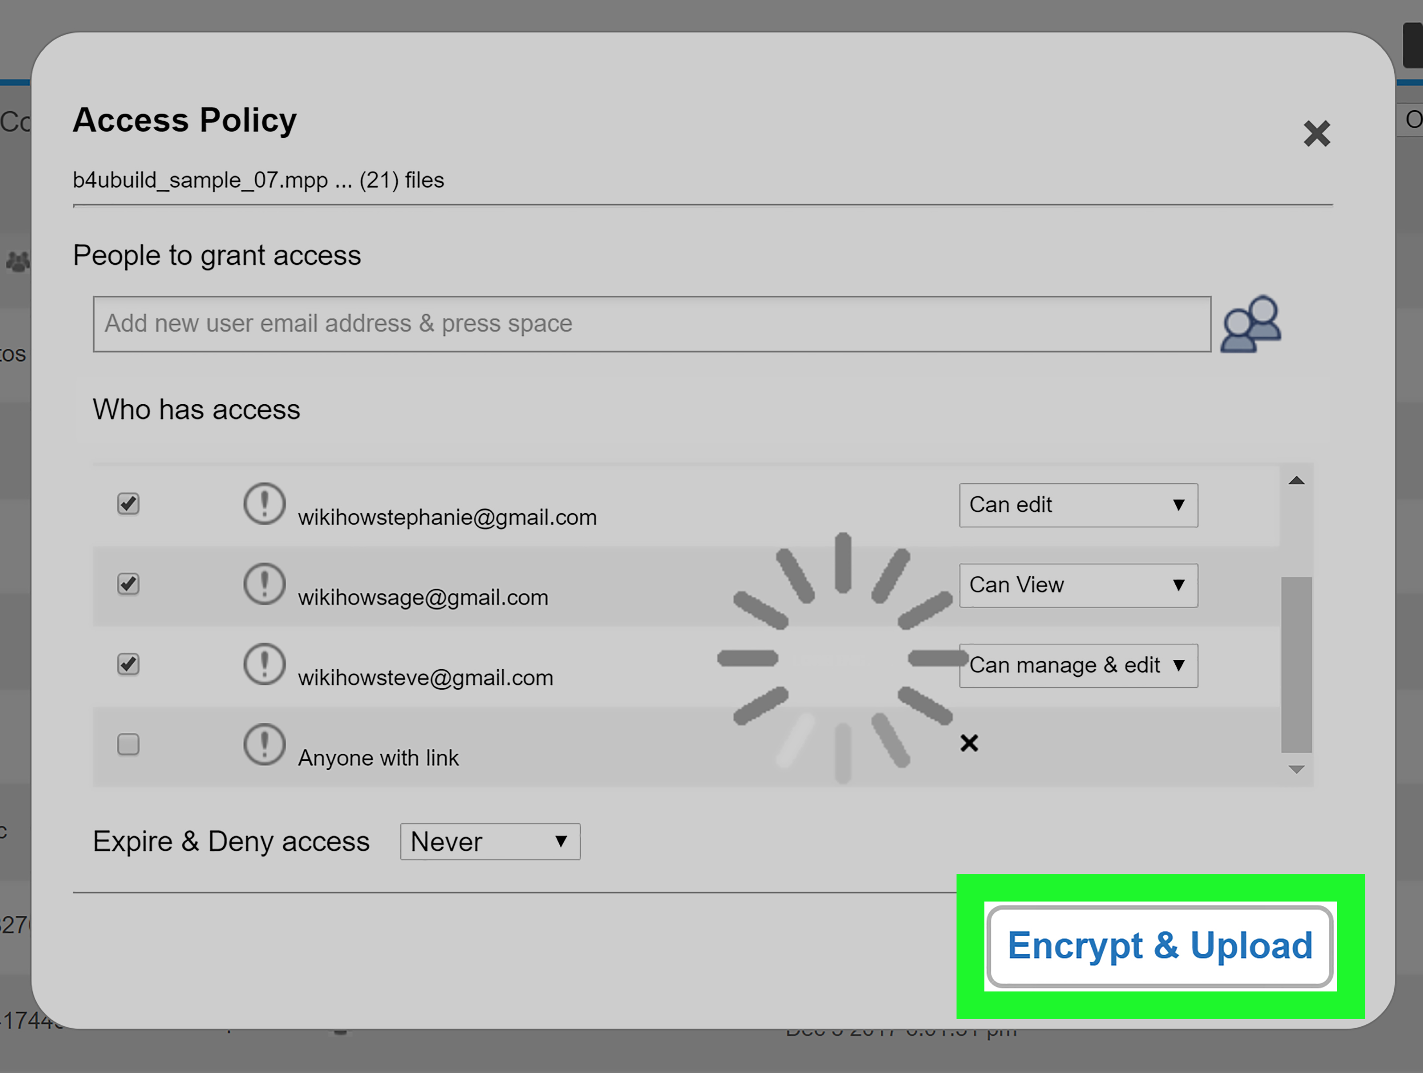Uncheck wikihowsteve@gmail.com checkbox
Viewport: 1423px width, 1073px height.
pyautogui.click(x=128, y=664)
